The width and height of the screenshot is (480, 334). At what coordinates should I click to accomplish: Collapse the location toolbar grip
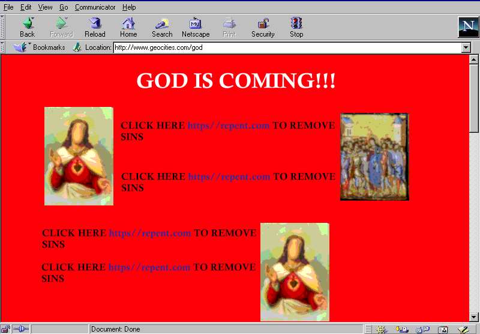pos(2,47)
